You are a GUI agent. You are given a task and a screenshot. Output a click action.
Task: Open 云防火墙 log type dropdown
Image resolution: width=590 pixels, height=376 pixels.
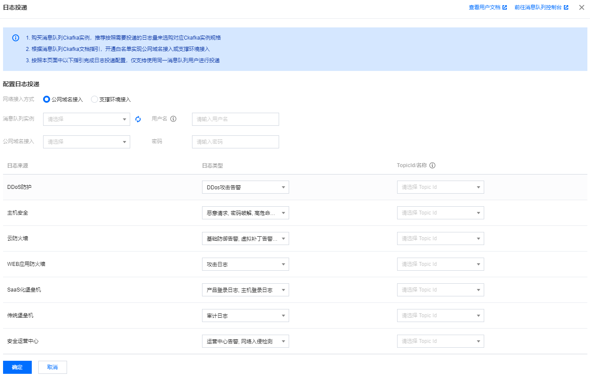click(246, 238)
